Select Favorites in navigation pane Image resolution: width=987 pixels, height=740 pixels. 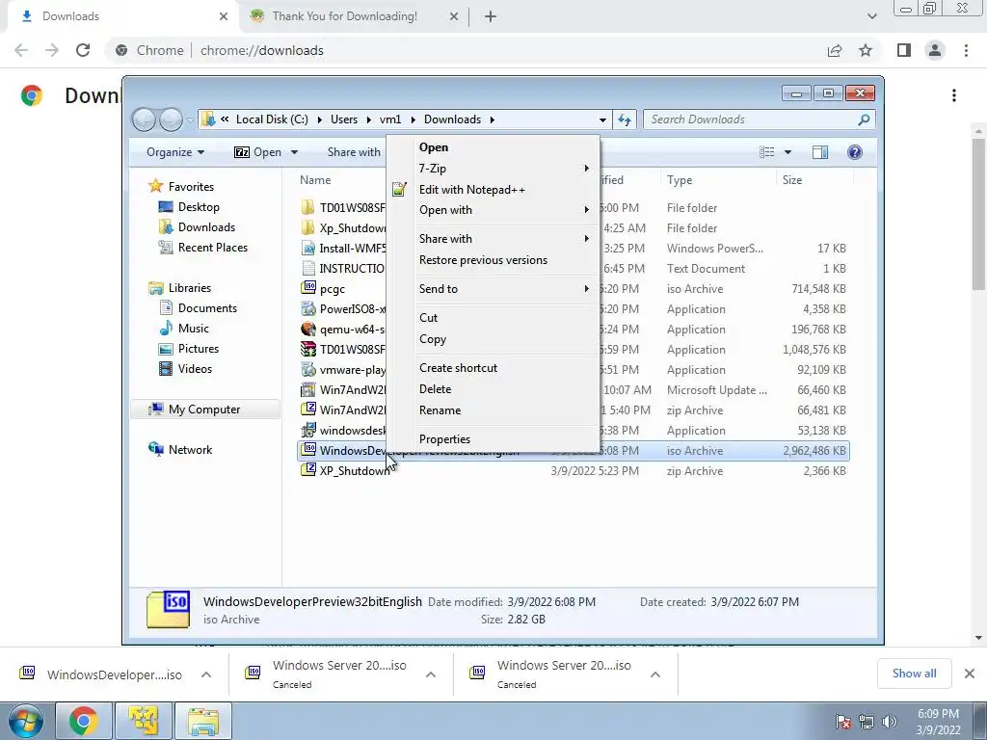191,187
